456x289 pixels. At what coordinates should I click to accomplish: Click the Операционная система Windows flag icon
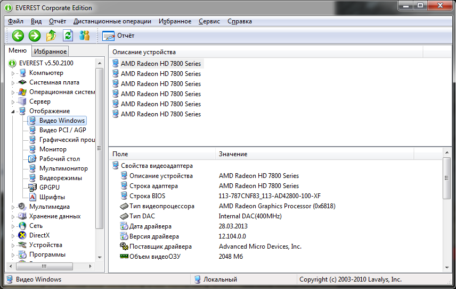click(x=22, y=92)
